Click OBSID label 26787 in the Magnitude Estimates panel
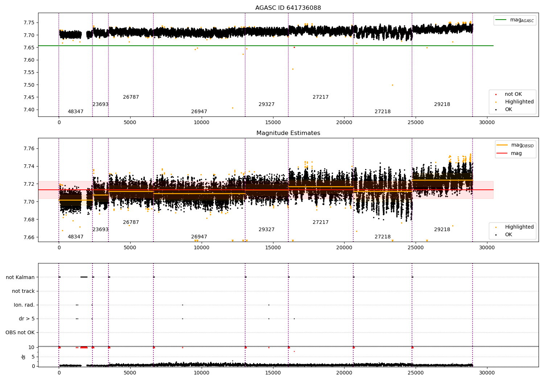 [131, 222]
